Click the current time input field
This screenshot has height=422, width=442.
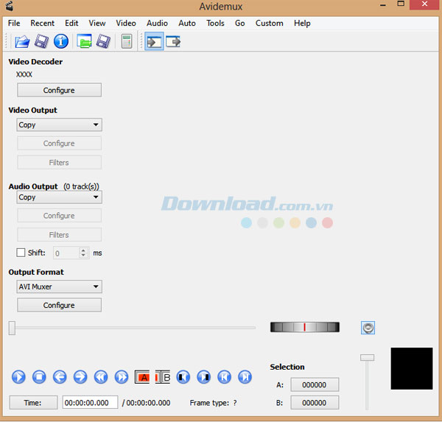pos(90,403)
